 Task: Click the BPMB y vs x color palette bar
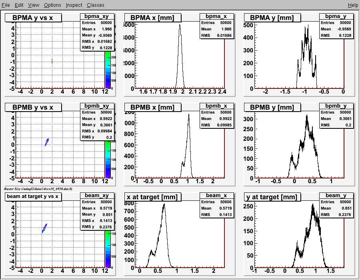108,160
